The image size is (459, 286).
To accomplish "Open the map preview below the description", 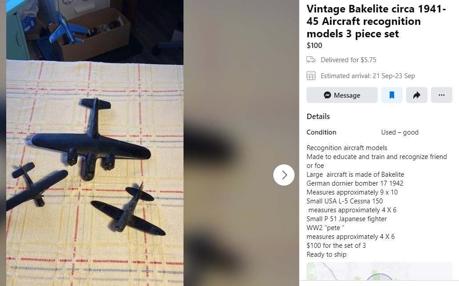I will [379, 271].
